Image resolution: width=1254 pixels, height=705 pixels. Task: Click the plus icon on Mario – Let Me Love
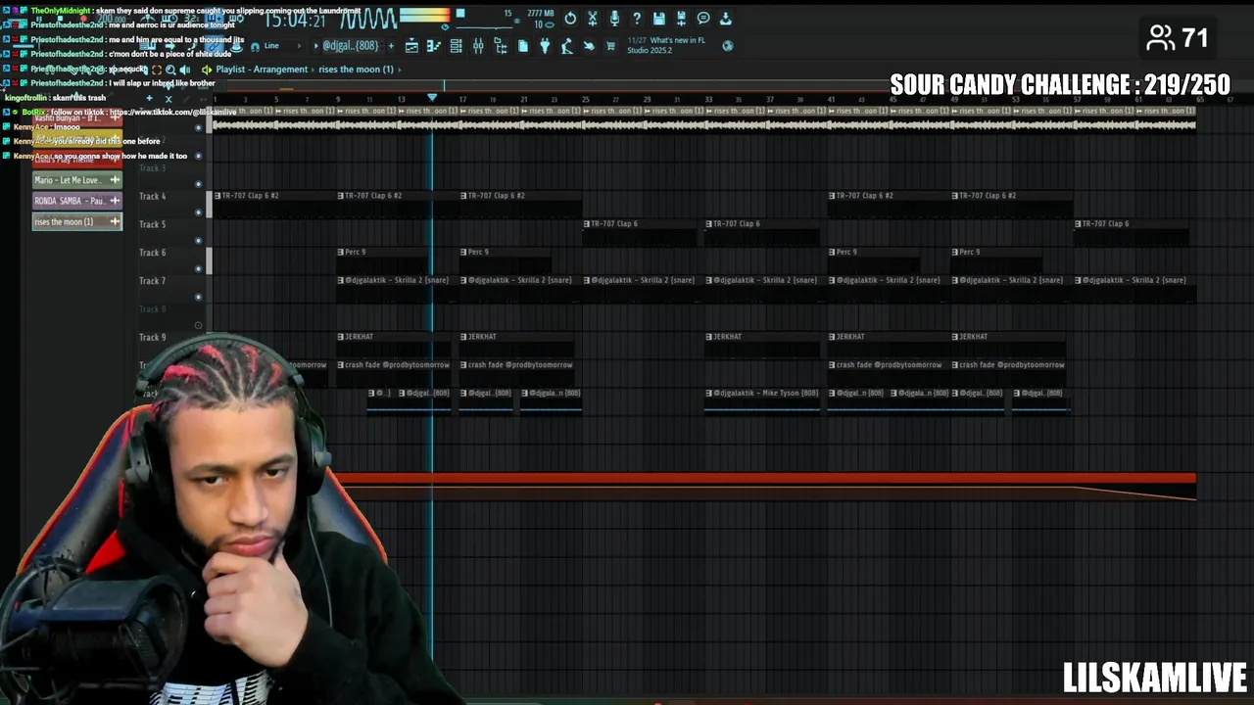tap(115, 180)
